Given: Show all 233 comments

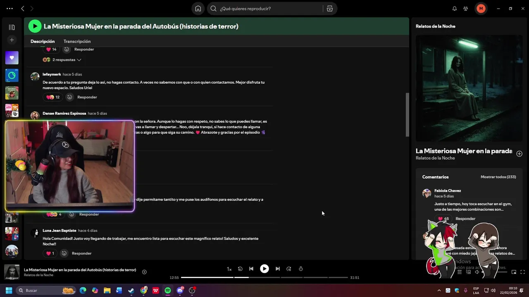Looking at the screenshot, I should tap(498, 177).
